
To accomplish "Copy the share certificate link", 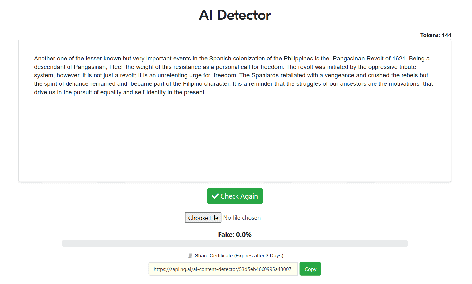I will click(x=310, y=269).
